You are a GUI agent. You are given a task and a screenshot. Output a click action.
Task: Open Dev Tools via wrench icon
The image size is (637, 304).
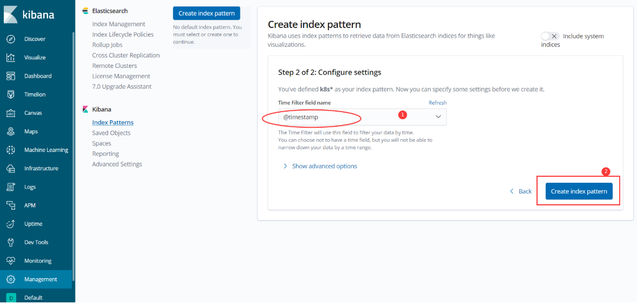11,243
